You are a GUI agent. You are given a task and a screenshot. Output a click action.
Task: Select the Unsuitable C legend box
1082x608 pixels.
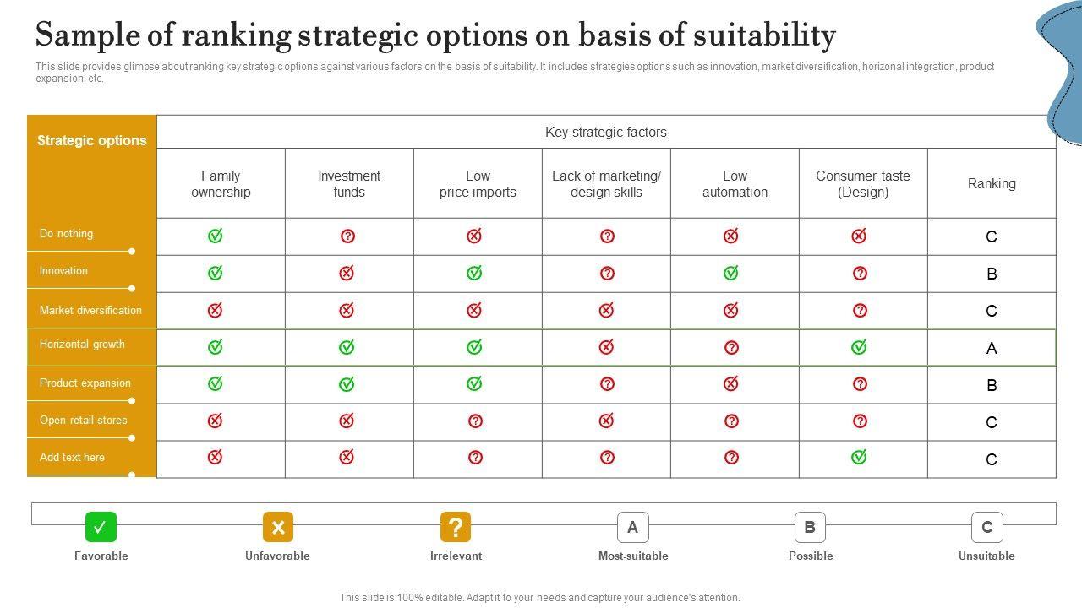coord(986,527)
